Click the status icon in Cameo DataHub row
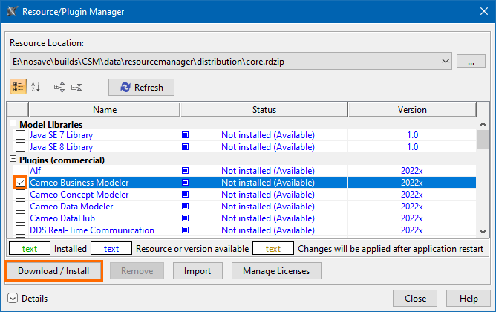Screen dimensions: 496x312 pyautogui.click(x=186, y=218)
